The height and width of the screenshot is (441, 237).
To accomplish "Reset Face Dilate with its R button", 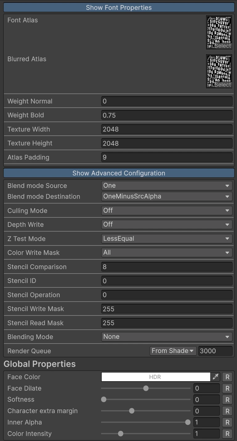I will coord(227,388).
